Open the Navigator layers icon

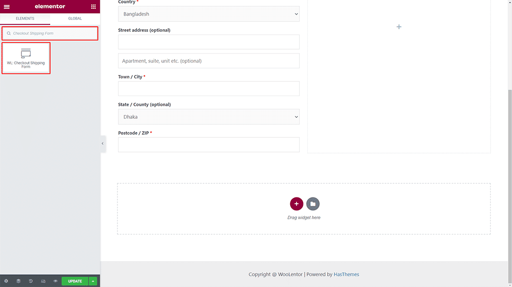click(19, 281)
